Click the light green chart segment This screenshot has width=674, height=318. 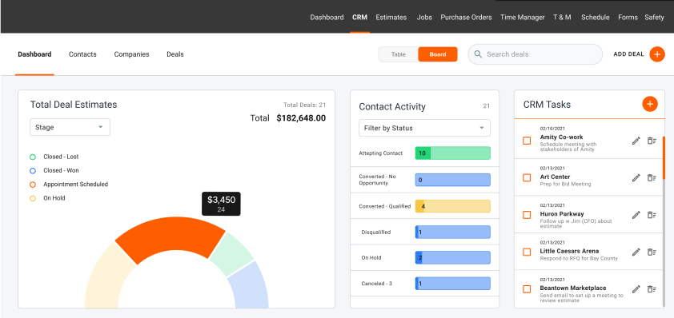click(x=232, y=252)
